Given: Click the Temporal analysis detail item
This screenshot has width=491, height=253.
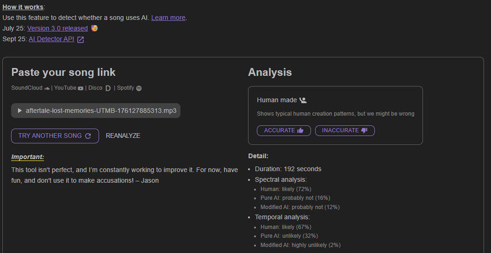Looking at the screenshot, I should coord(282,217).
